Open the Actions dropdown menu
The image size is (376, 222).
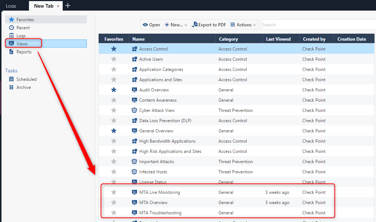tap(243, 25)
